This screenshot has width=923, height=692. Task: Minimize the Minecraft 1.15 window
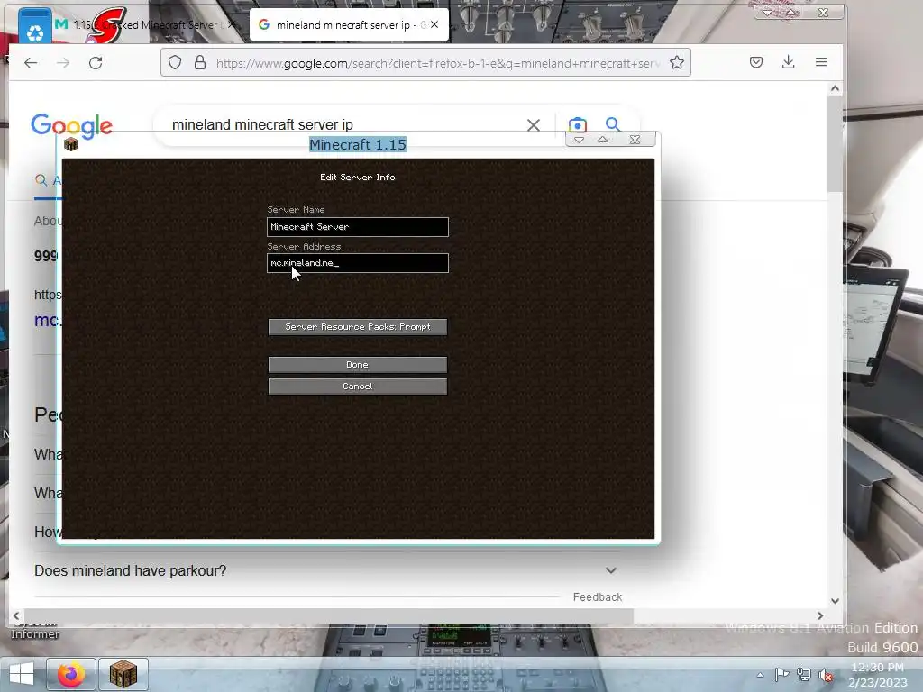580,140
